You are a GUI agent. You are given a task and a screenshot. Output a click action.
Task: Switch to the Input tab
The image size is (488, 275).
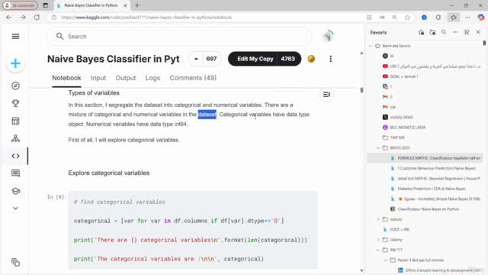(x=98, y=78)
